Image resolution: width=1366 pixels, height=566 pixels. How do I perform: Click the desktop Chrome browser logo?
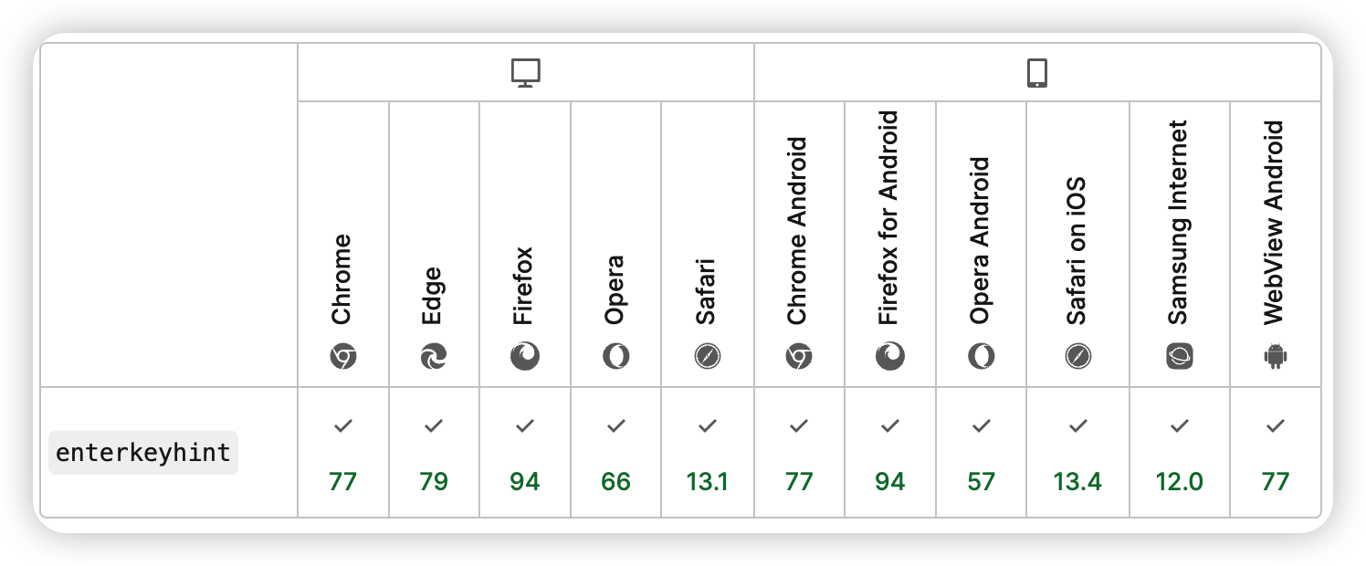tap(342, 357)
